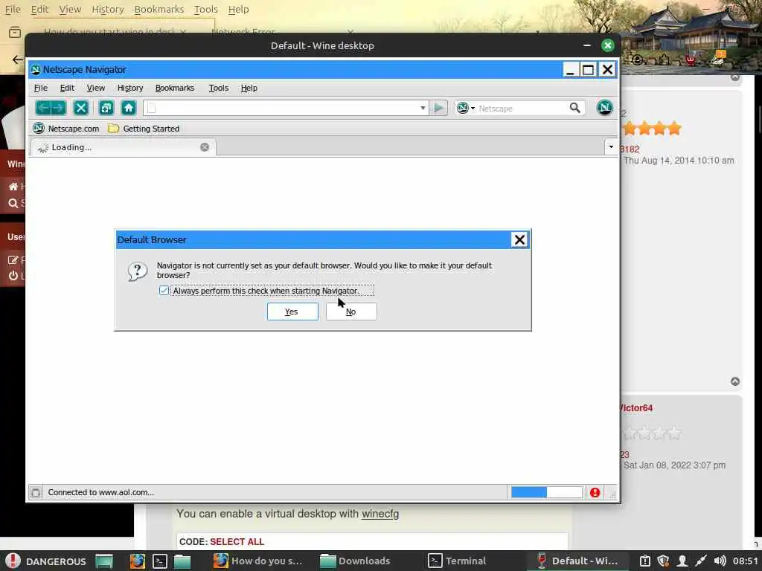Screen dimensions: 762x571
Task: Open a new tab with the toolbar plus icon
Action: click(x=106, y=108)
